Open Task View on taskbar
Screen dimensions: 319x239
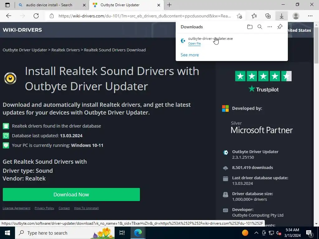tap(122, 233)
